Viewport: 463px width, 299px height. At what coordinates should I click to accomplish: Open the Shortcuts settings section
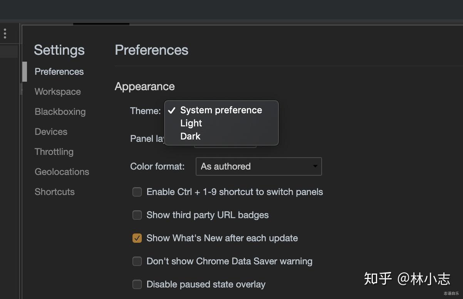click(54, 191)
